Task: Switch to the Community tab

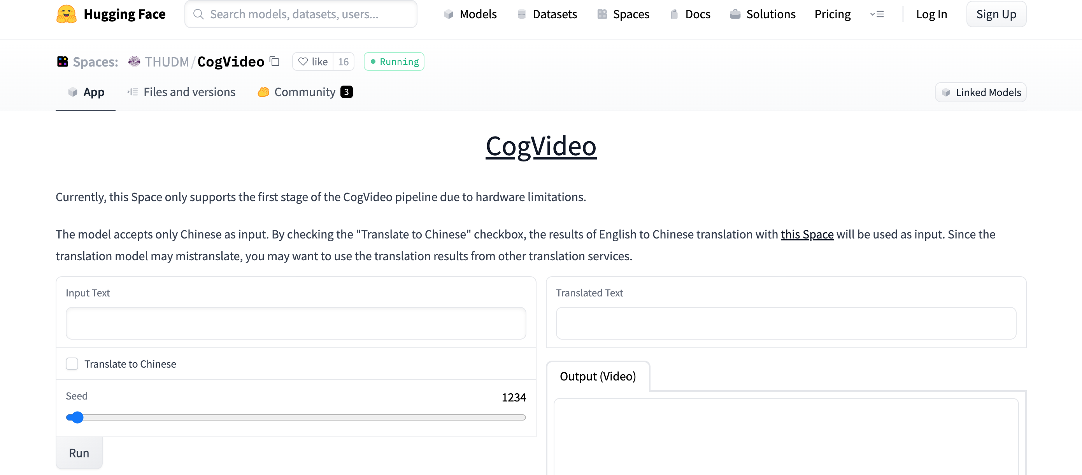Action: [x=305, y=93]
